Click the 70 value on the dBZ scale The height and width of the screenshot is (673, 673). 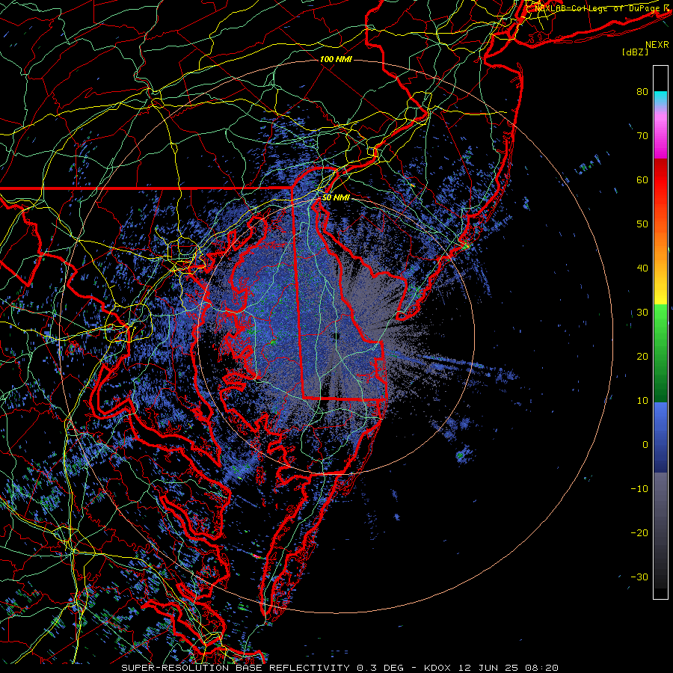(642, 135)
